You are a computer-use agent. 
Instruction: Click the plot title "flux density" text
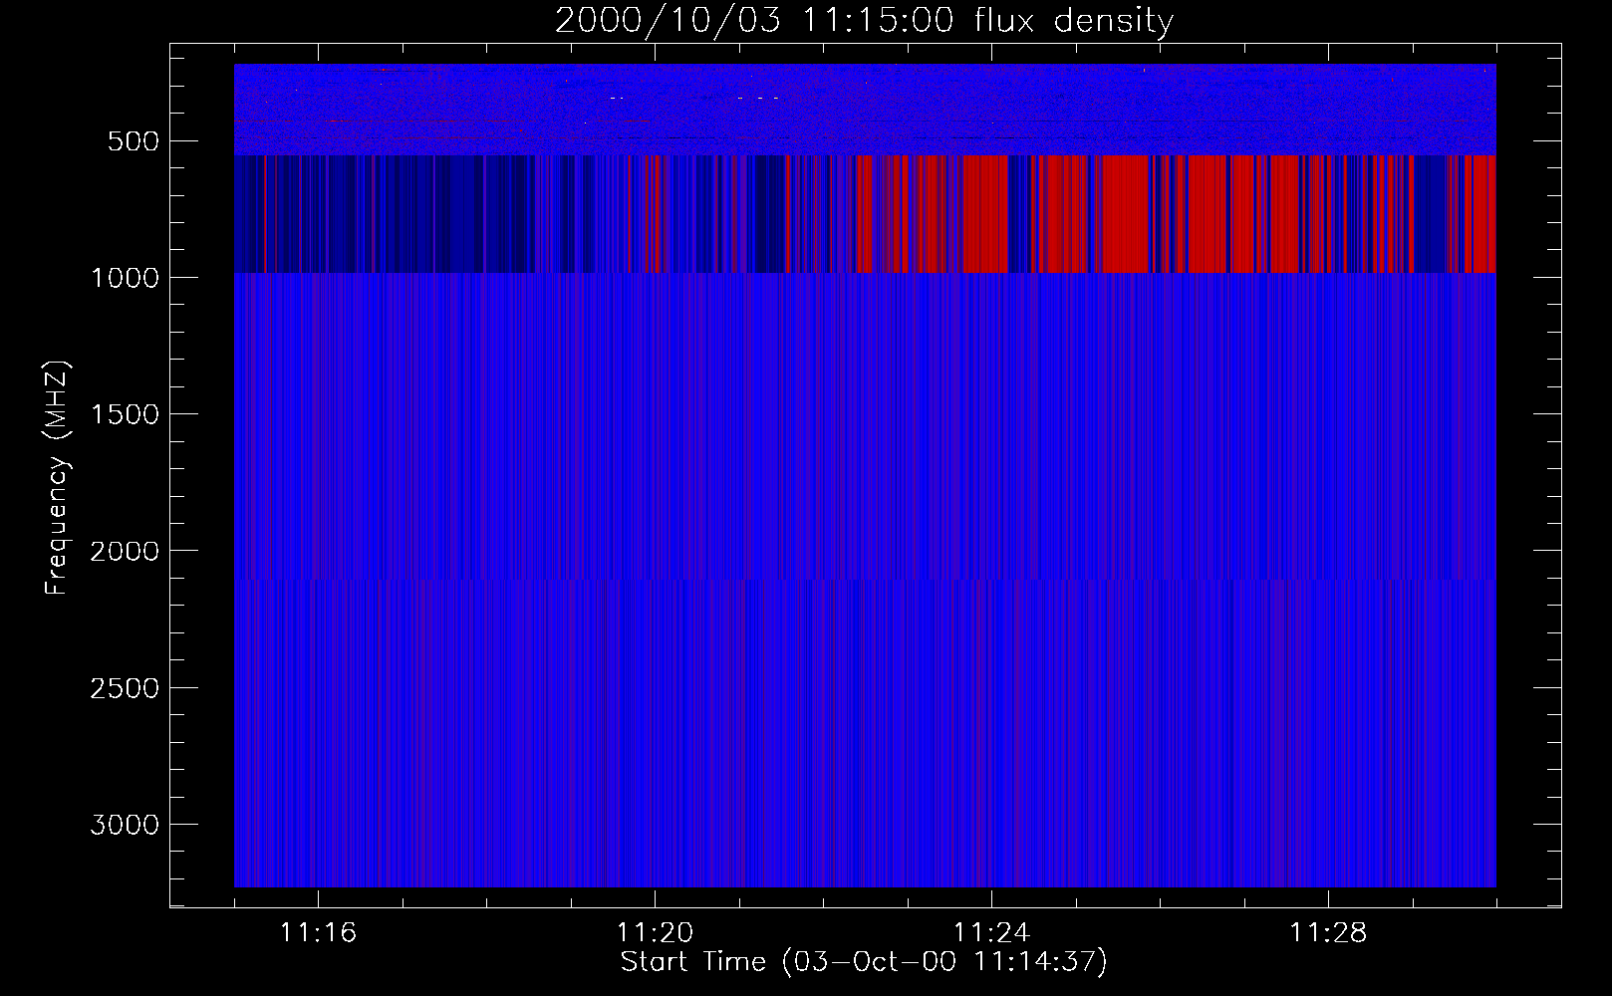(1073, 21)
